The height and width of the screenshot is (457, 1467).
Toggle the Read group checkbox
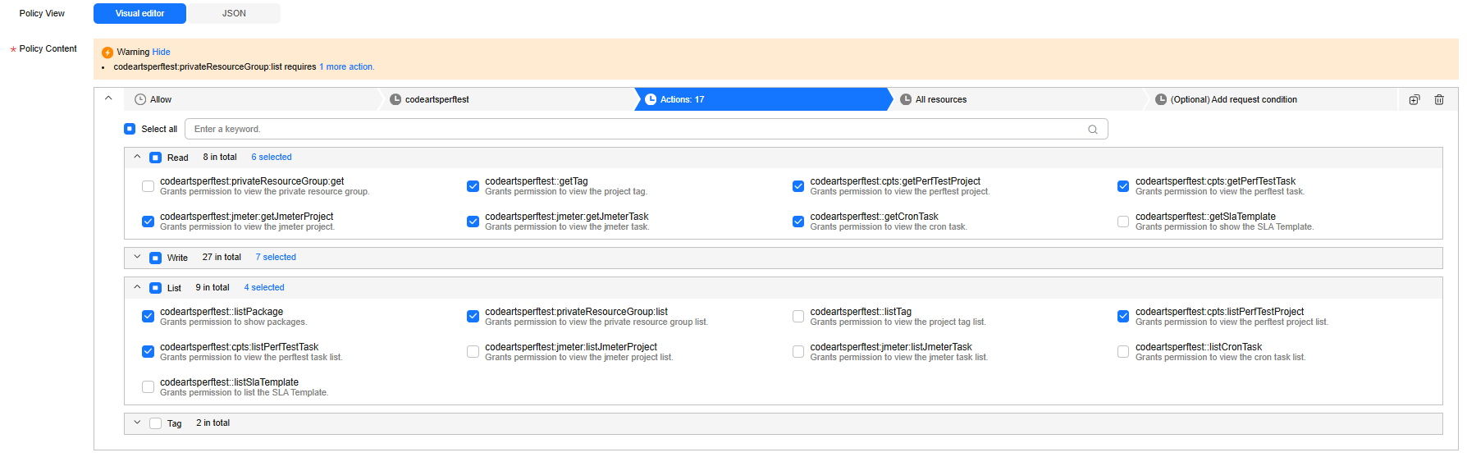point(155,158)
